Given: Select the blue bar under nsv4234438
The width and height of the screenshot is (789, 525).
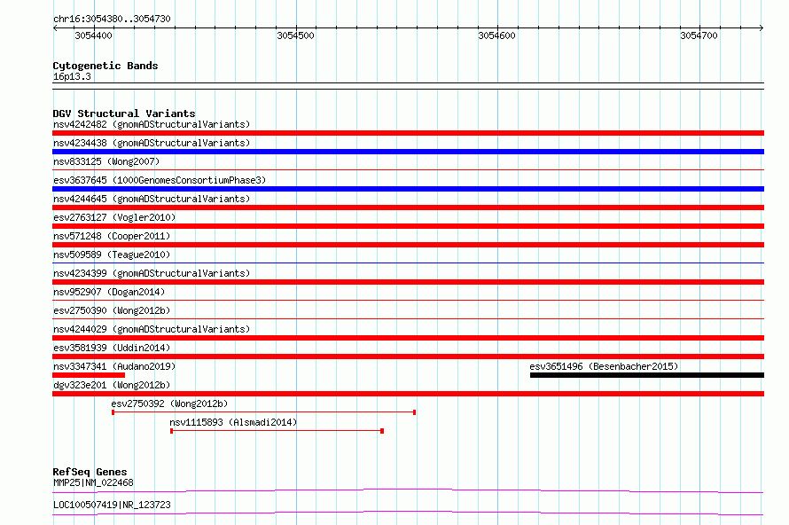Looking at the screenshot, I should (408, 152).
